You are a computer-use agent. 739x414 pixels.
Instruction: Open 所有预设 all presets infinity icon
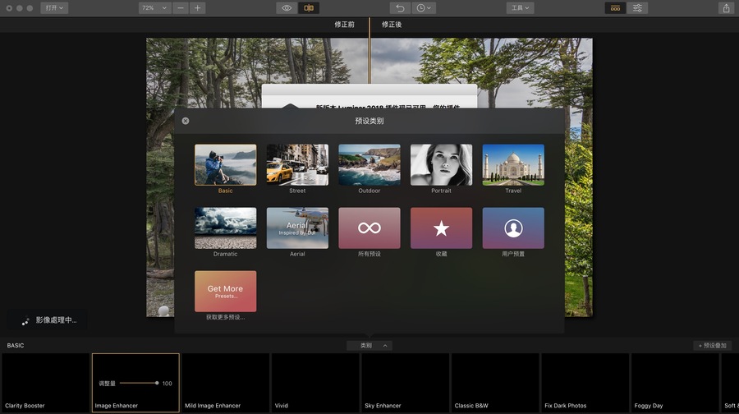pos(369,228)
